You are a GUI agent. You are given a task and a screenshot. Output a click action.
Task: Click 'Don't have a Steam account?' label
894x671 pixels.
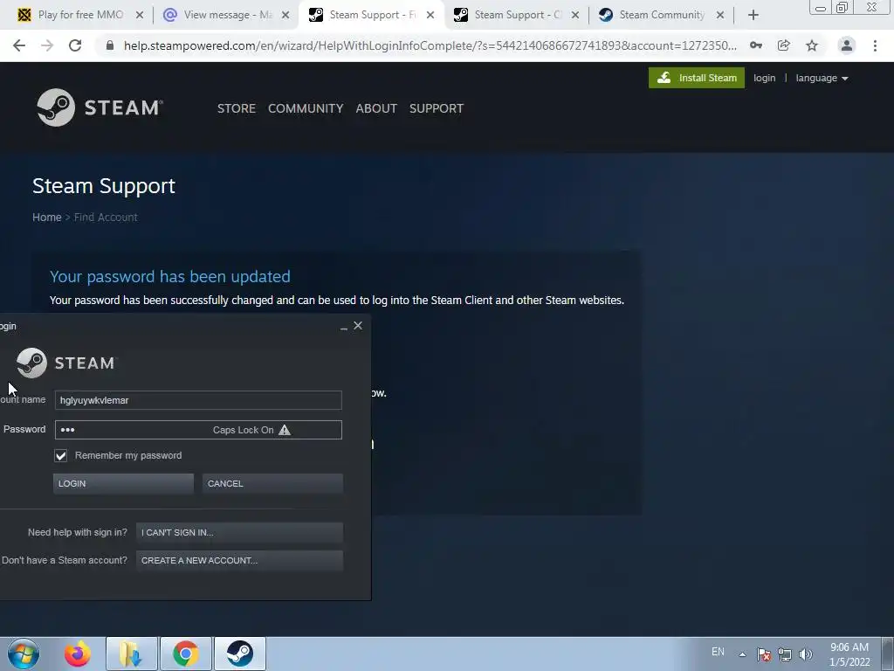(x=65, y=560)
